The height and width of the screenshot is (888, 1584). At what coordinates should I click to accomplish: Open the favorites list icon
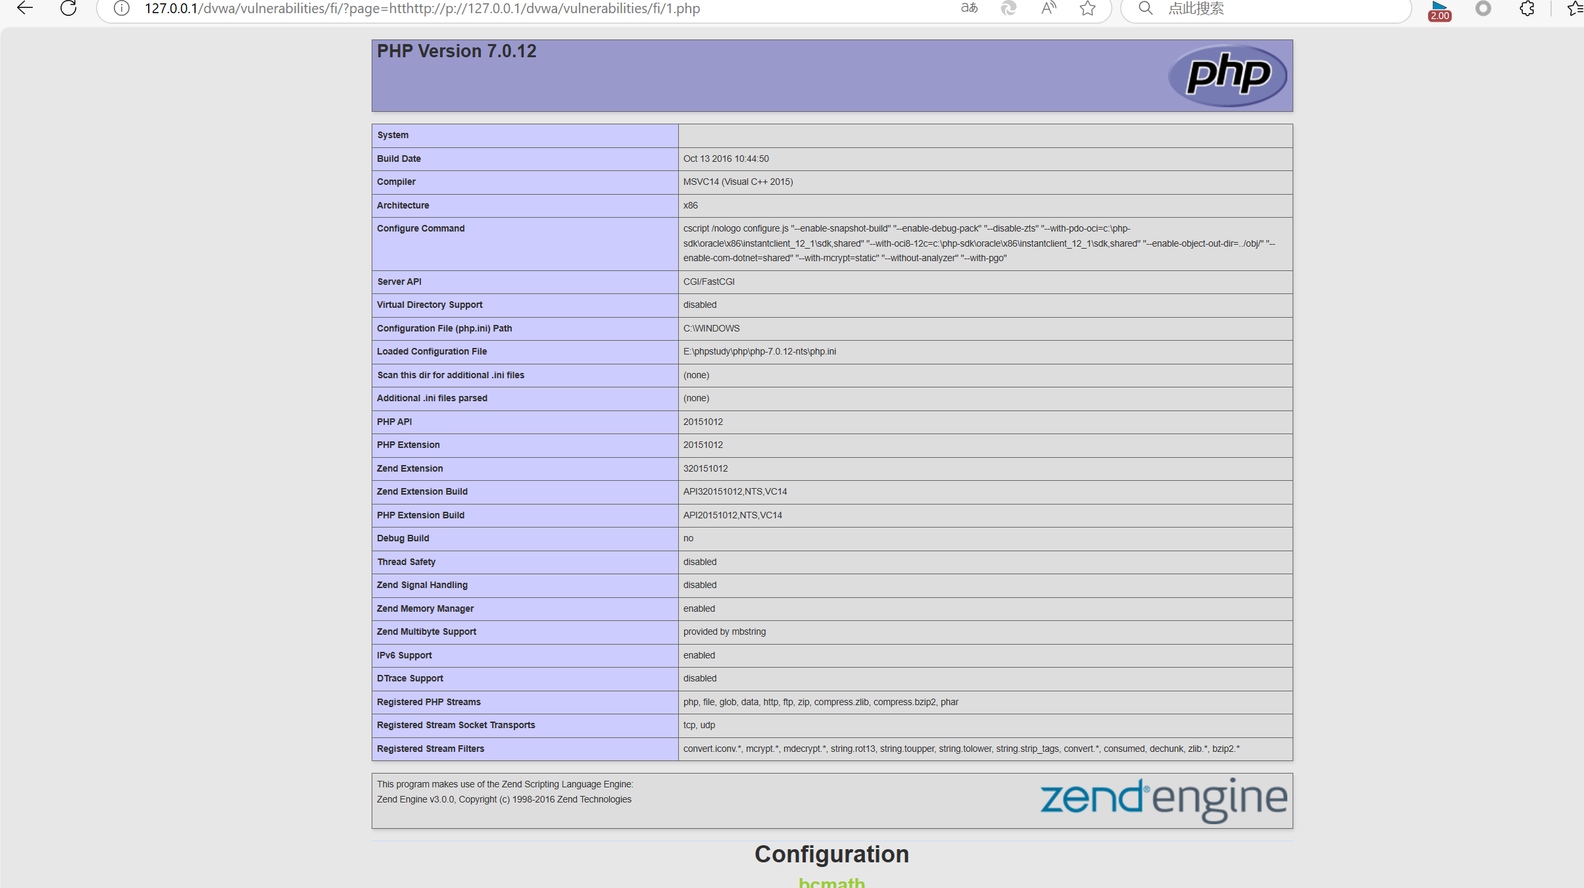[1575, 9]
